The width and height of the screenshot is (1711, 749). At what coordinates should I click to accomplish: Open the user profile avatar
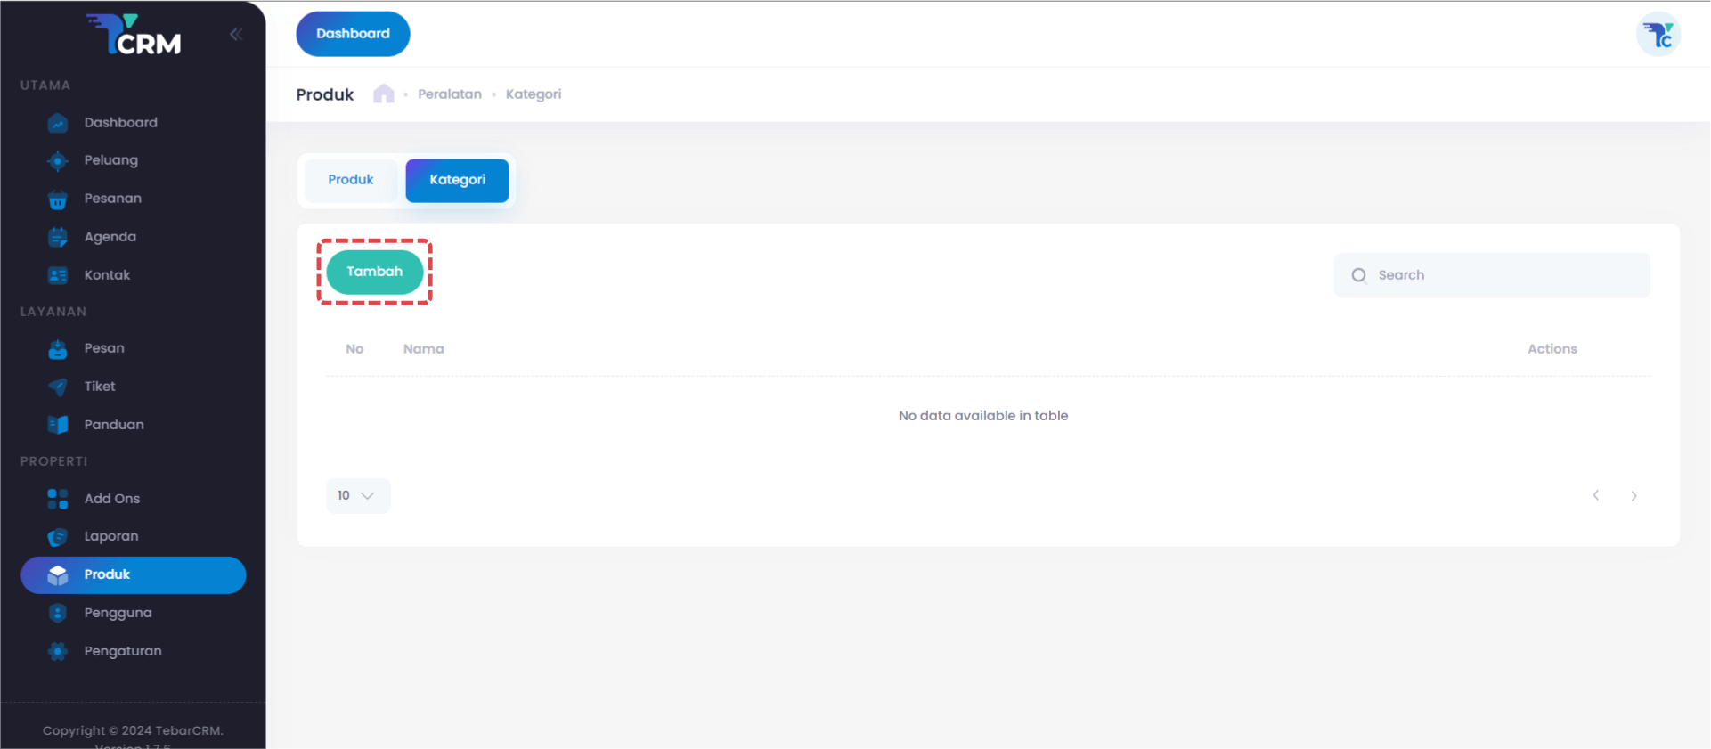pos(1658,35)
